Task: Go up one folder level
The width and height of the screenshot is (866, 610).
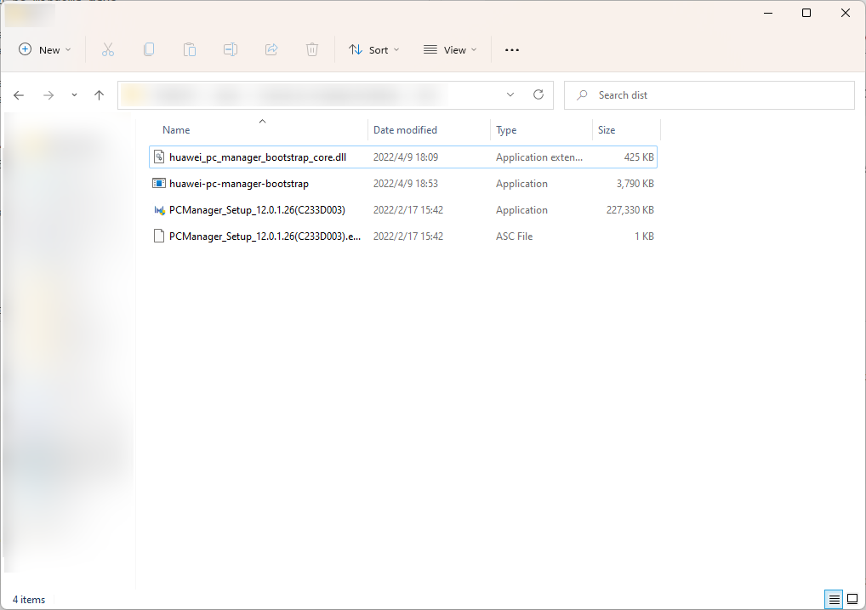Action: pyautogui.click(x=99, y=95)
